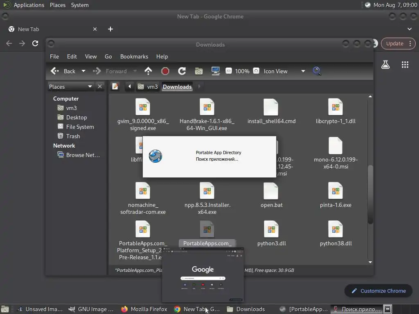Click the magnifier search icon
Viewport: 419px width, 314px height.
(x=317, y=71)
